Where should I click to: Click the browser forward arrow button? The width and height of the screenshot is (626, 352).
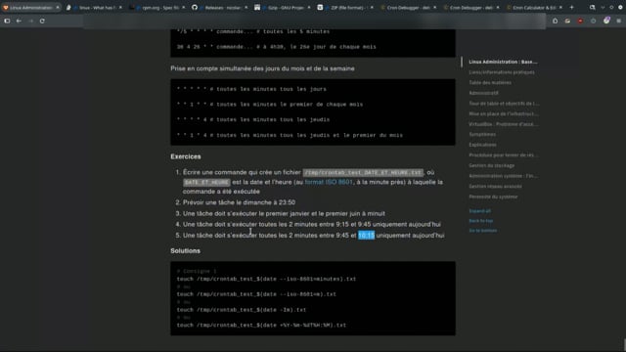click(30, 21)
